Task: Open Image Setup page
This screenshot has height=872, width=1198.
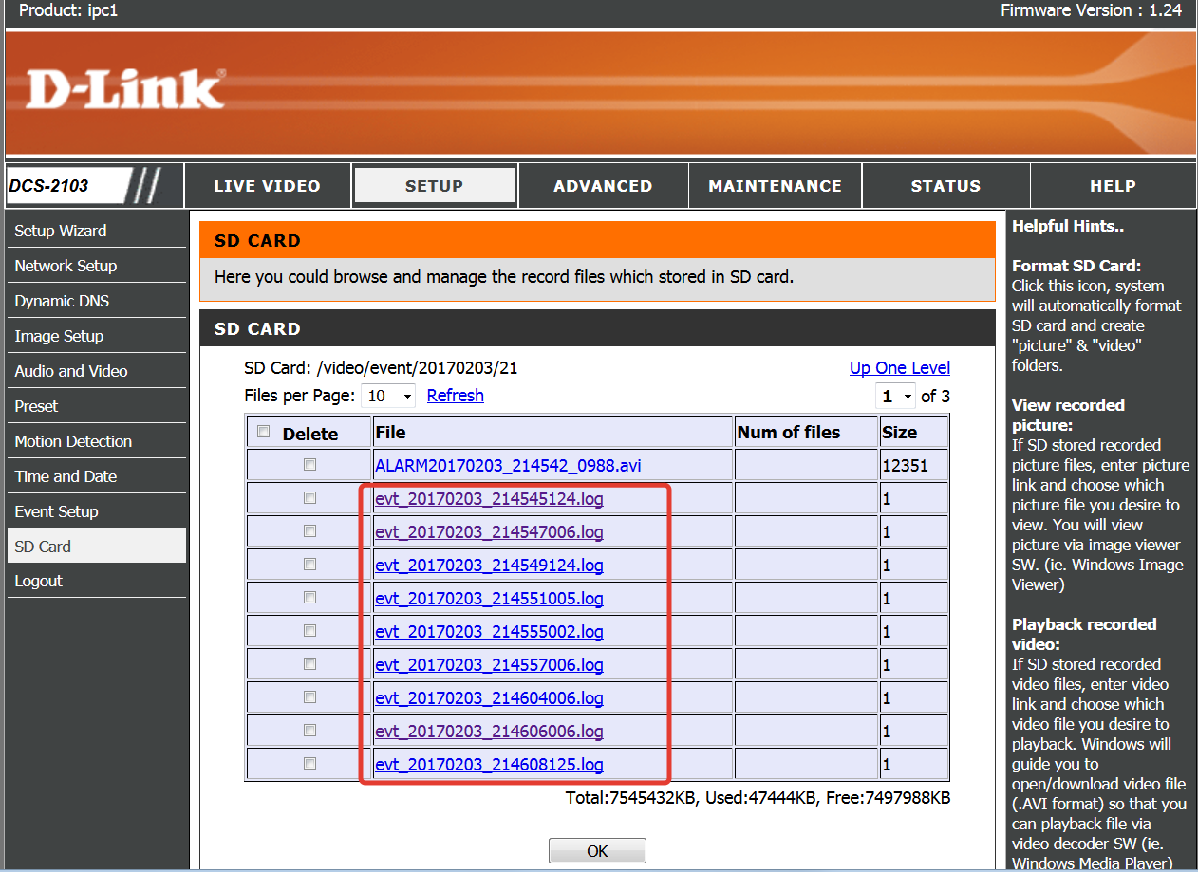Action: [96, 336]
